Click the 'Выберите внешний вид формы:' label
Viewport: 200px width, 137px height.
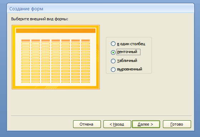(x=40, y=19)
